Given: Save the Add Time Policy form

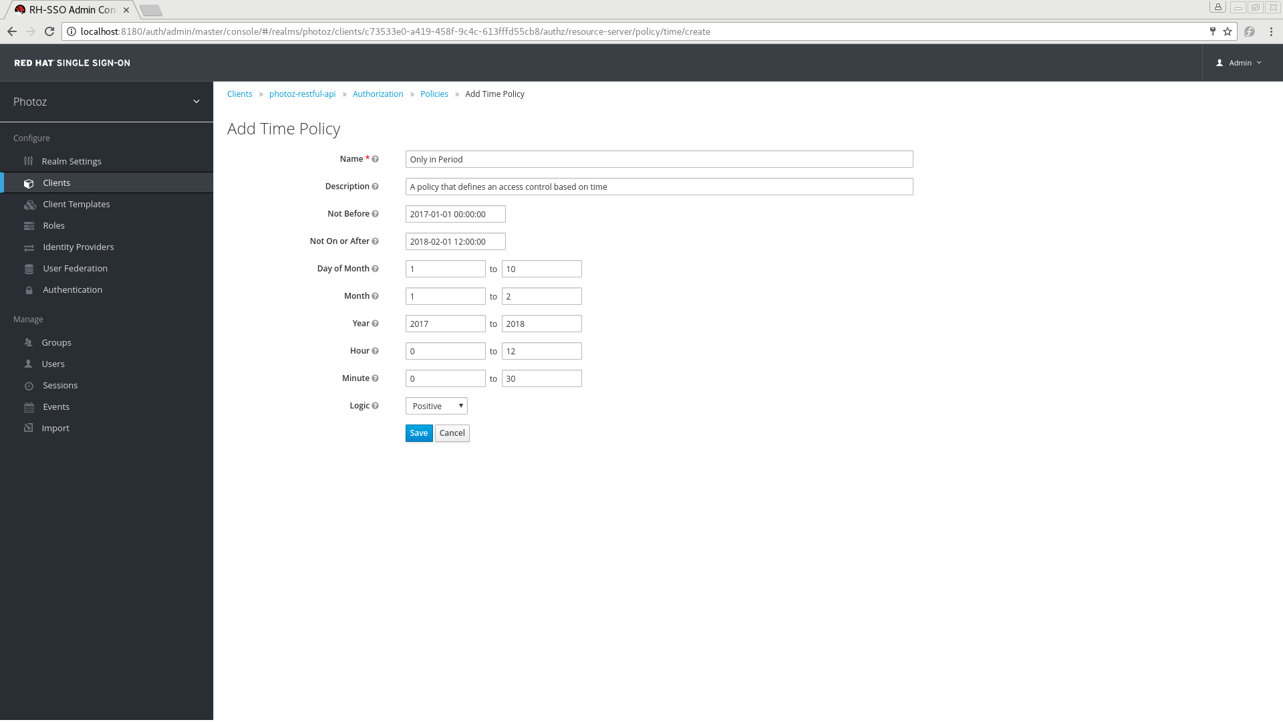Looking at the screenshot, I should pyautogui.click(x=418, y=433).
